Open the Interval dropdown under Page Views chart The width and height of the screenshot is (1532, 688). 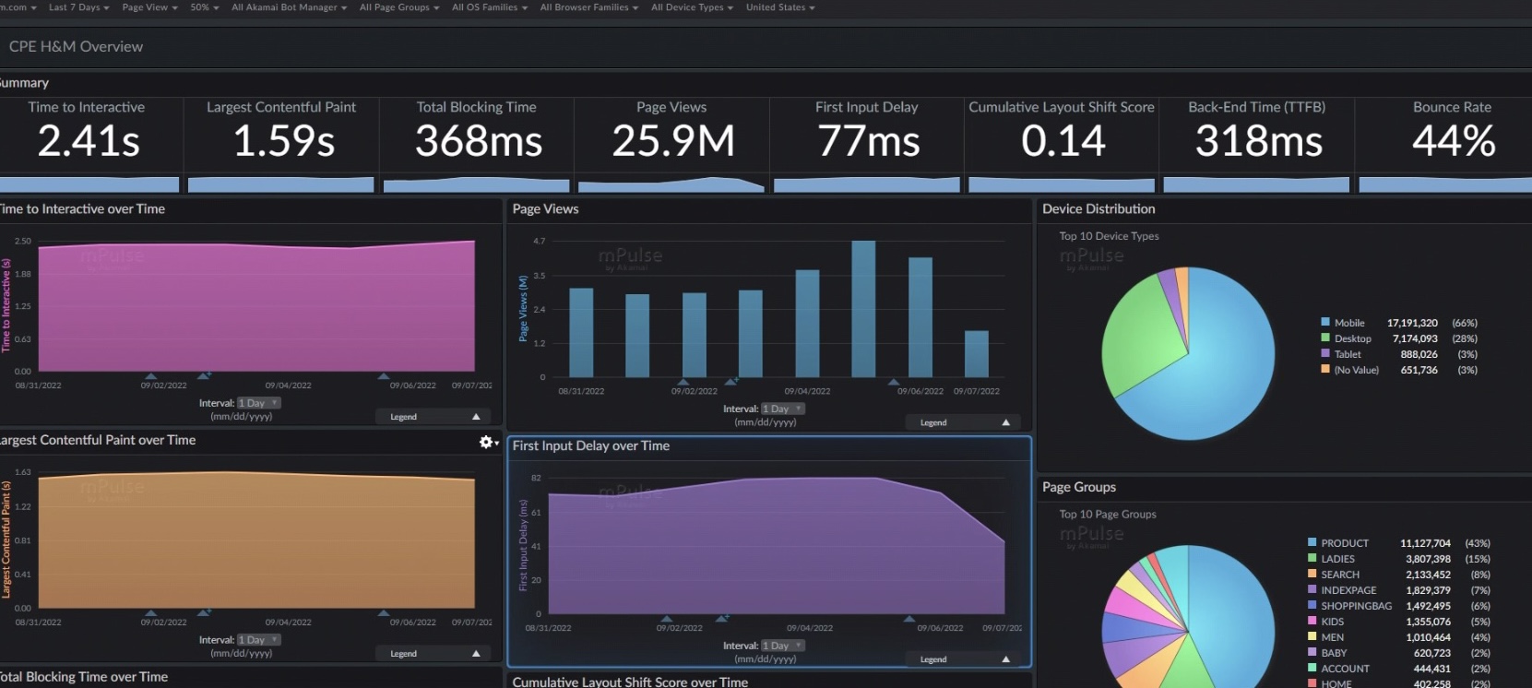(x=782, y=409)
